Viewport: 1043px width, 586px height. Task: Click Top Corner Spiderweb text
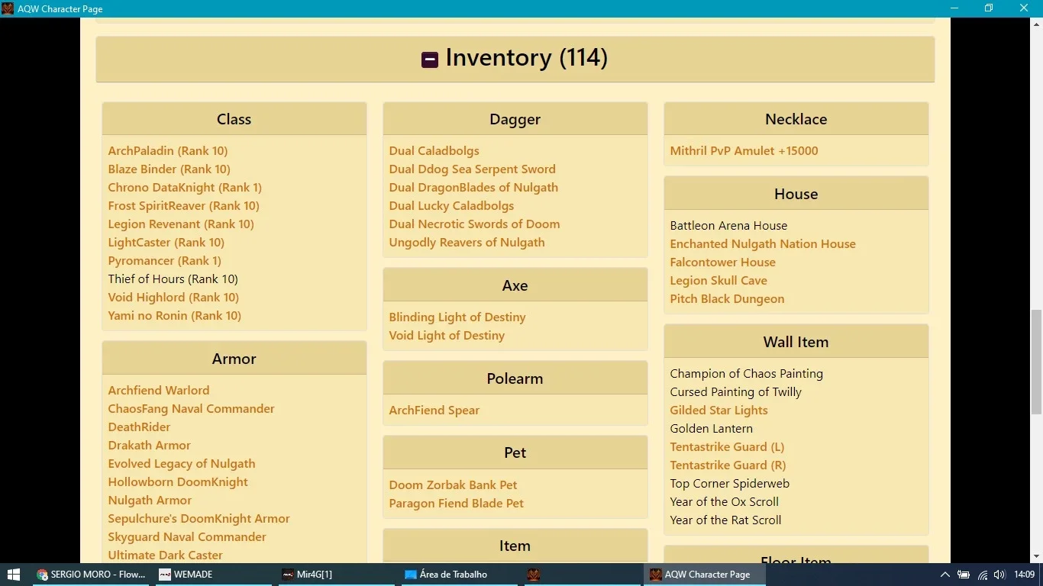729,484
